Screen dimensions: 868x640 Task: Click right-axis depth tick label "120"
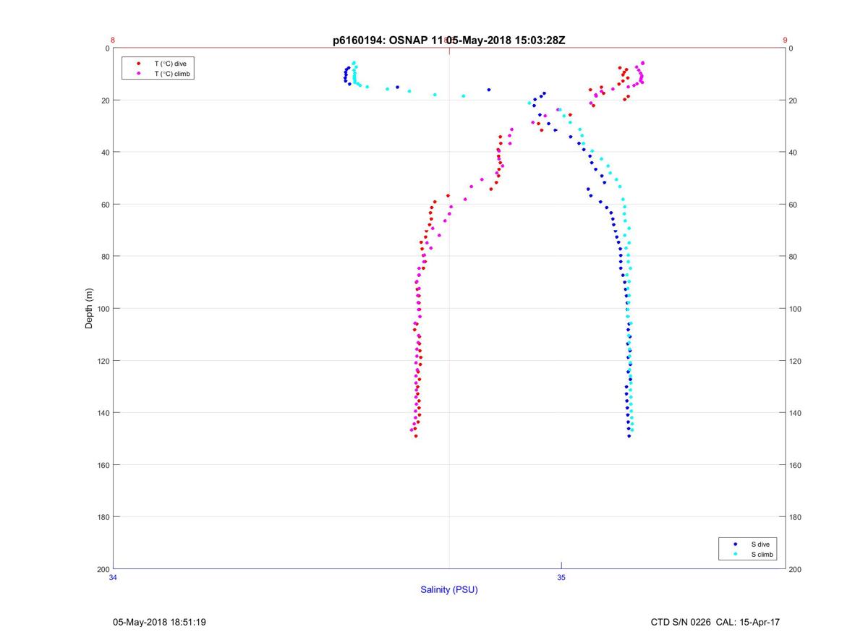(795, 361)
